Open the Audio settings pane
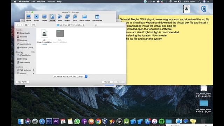The width and height of the screenshot is (224, 126). click(x=60, y=18)
